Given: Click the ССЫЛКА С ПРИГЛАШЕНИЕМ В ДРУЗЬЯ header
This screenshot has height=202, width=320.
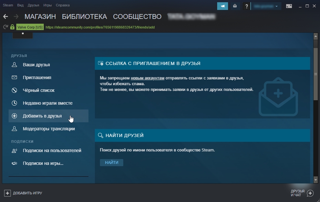Looking at the screenshot, I should coord(202,63).
